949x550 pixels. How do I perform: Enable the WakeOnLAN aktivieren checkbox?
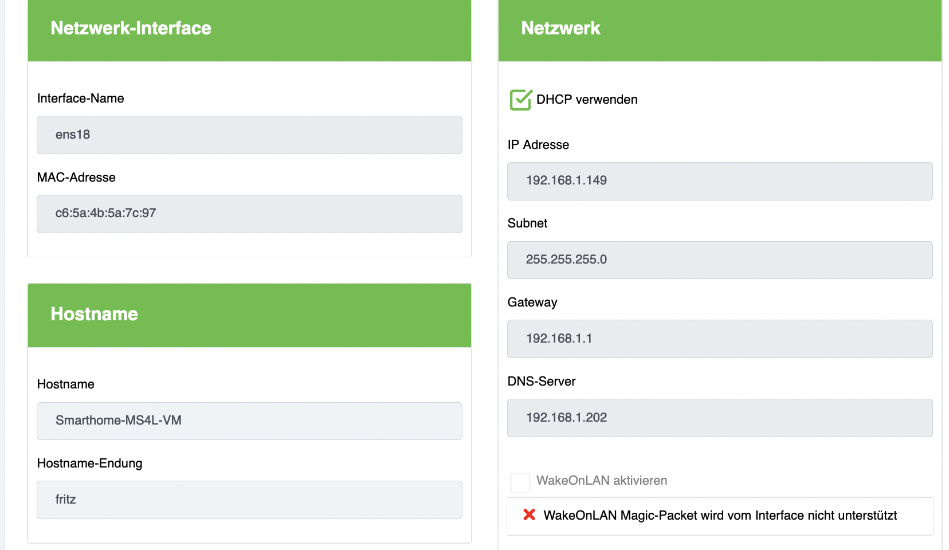[x=520, y=482]
